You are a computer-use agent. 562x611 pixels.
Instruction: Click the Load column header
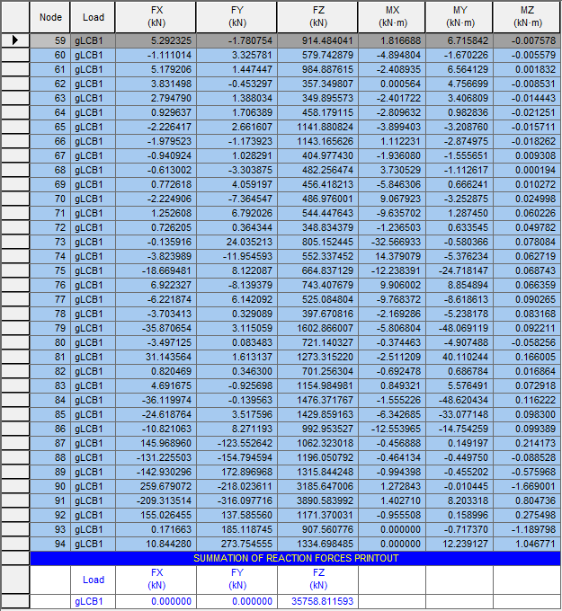coord(93,17)
